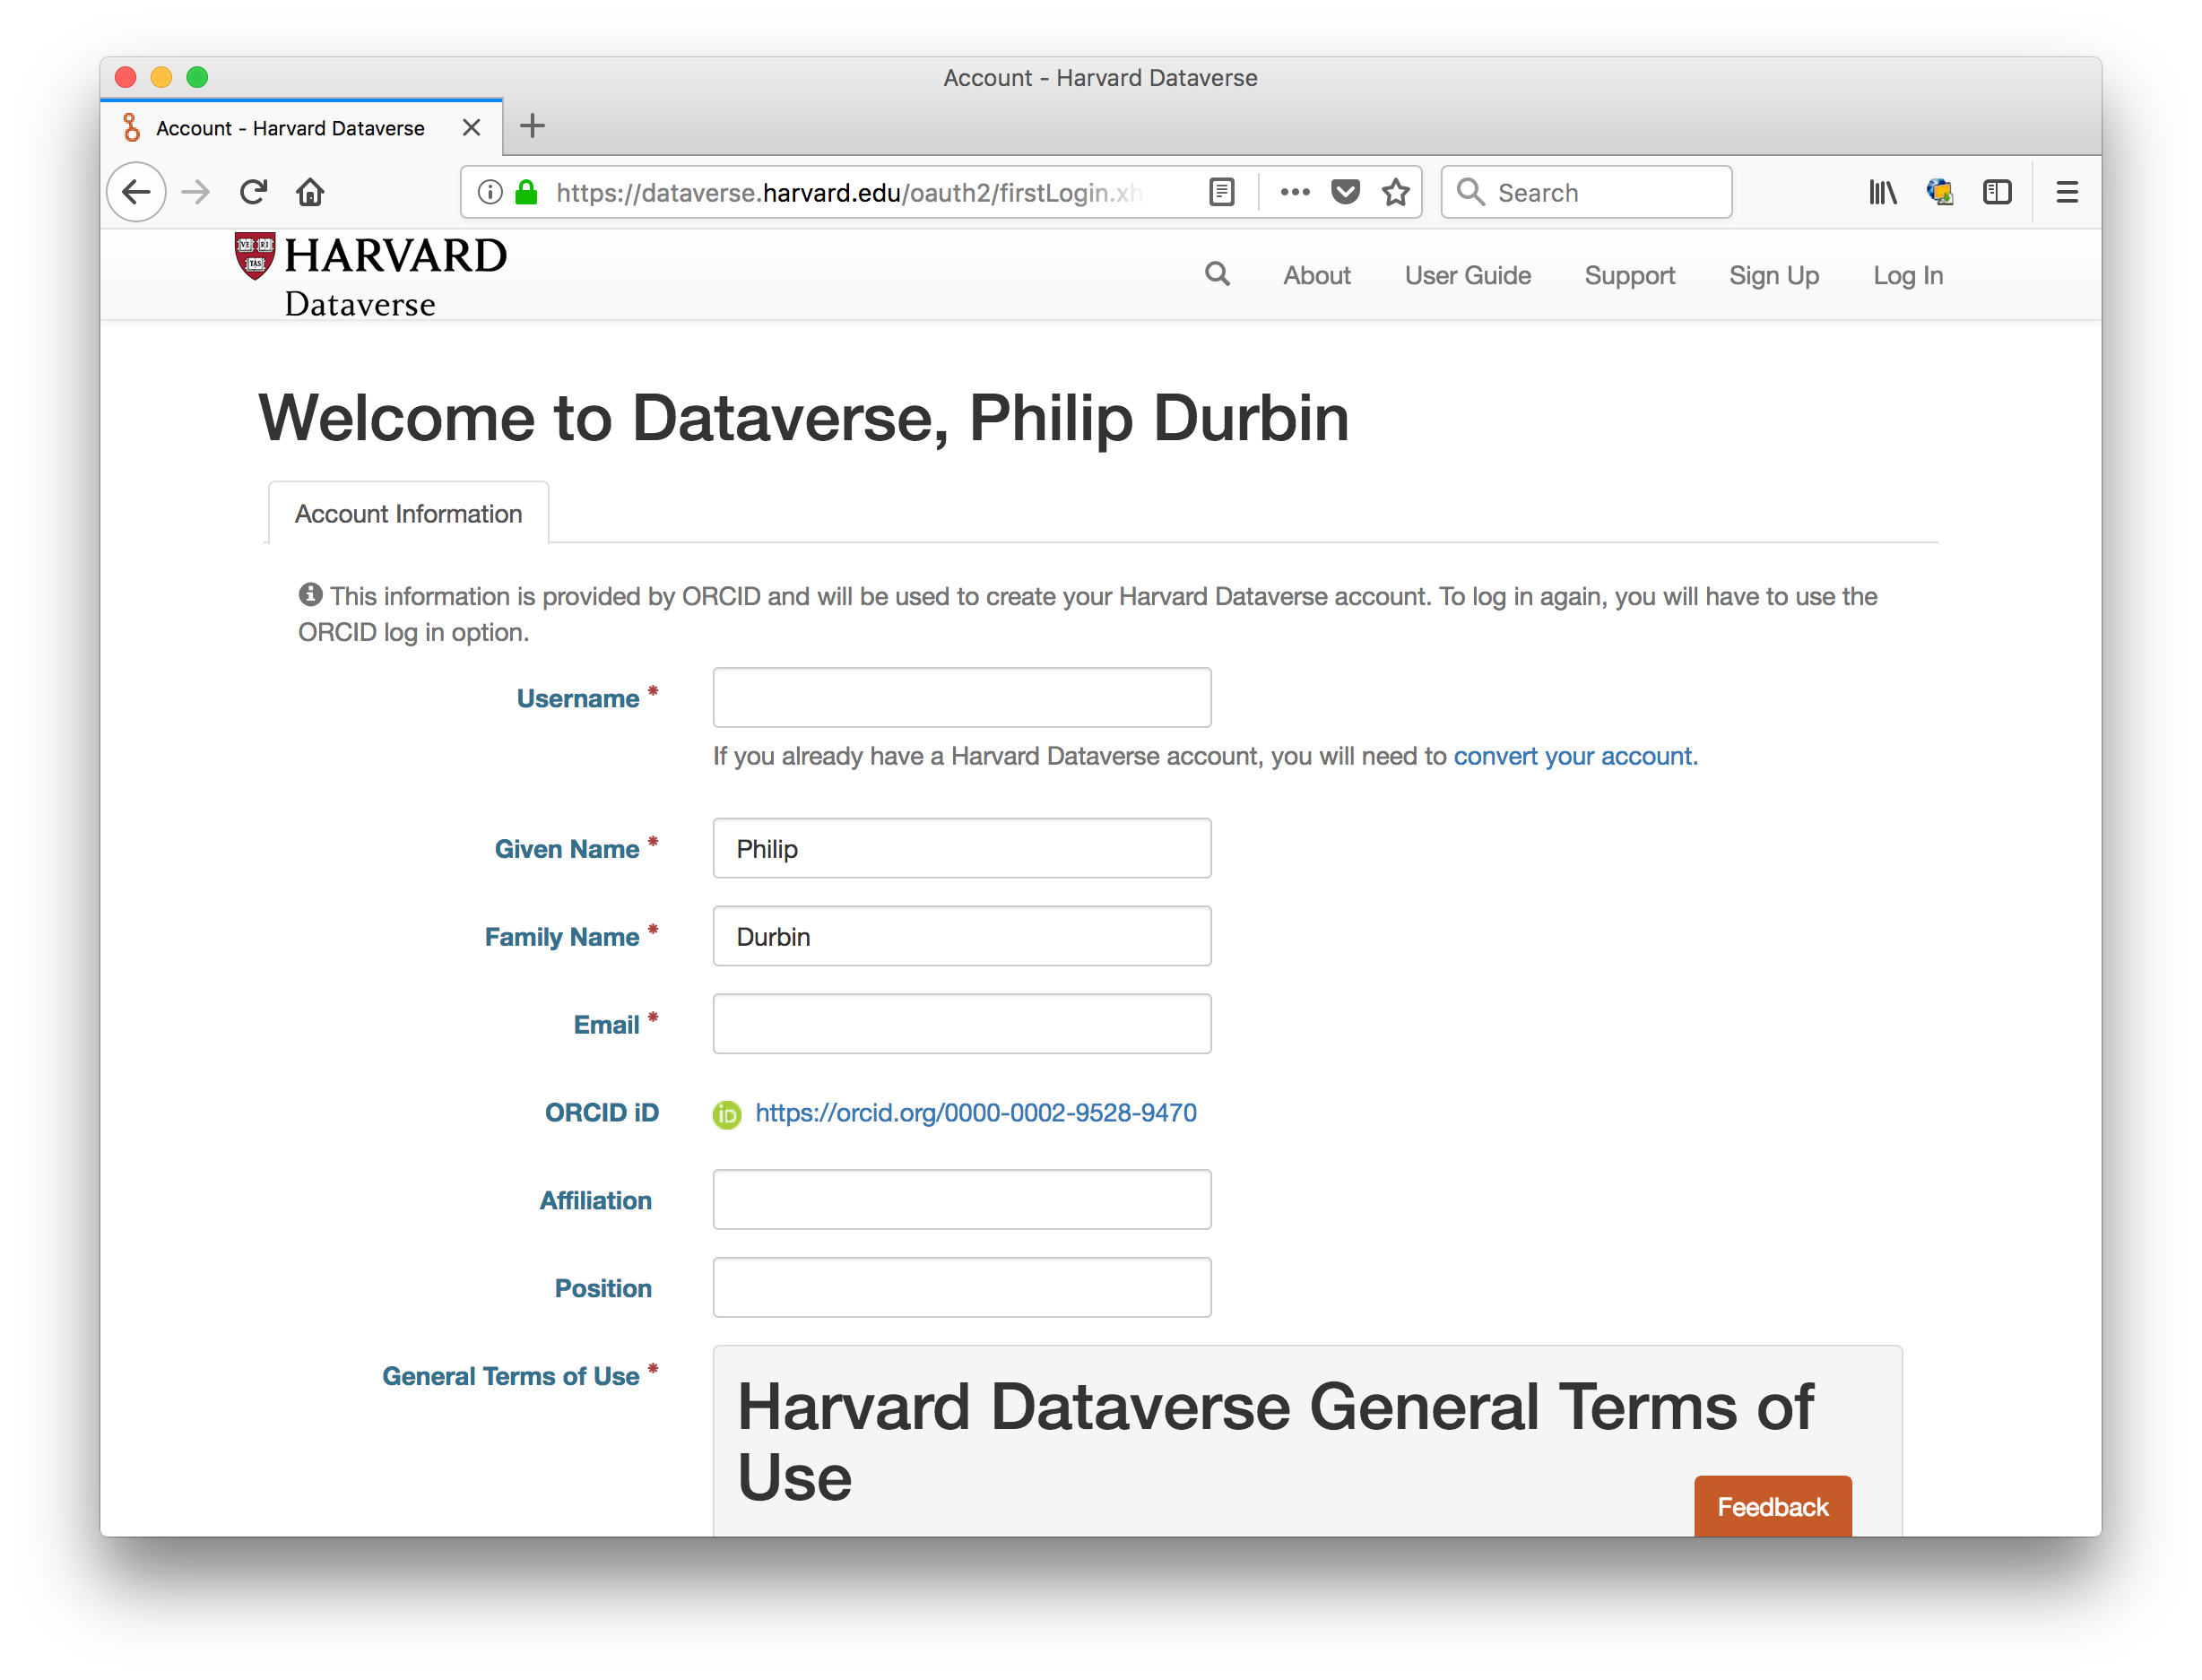2202x1680 pixels.
Task: Click the 'Harvard Dataverse General Terms of Use' heading
Action: point(1275,1442)
